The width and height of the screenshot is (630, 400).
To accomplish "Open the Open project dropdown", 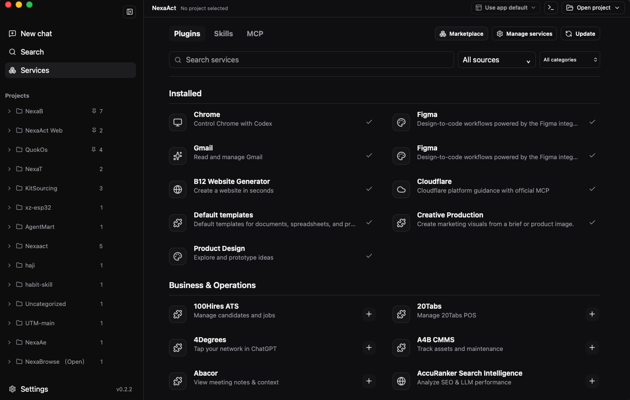I will click(x=594, y=8).
